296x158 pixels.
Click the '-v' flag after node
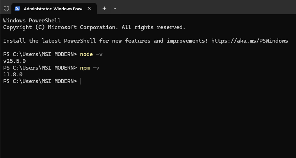(x=99, y=54)
